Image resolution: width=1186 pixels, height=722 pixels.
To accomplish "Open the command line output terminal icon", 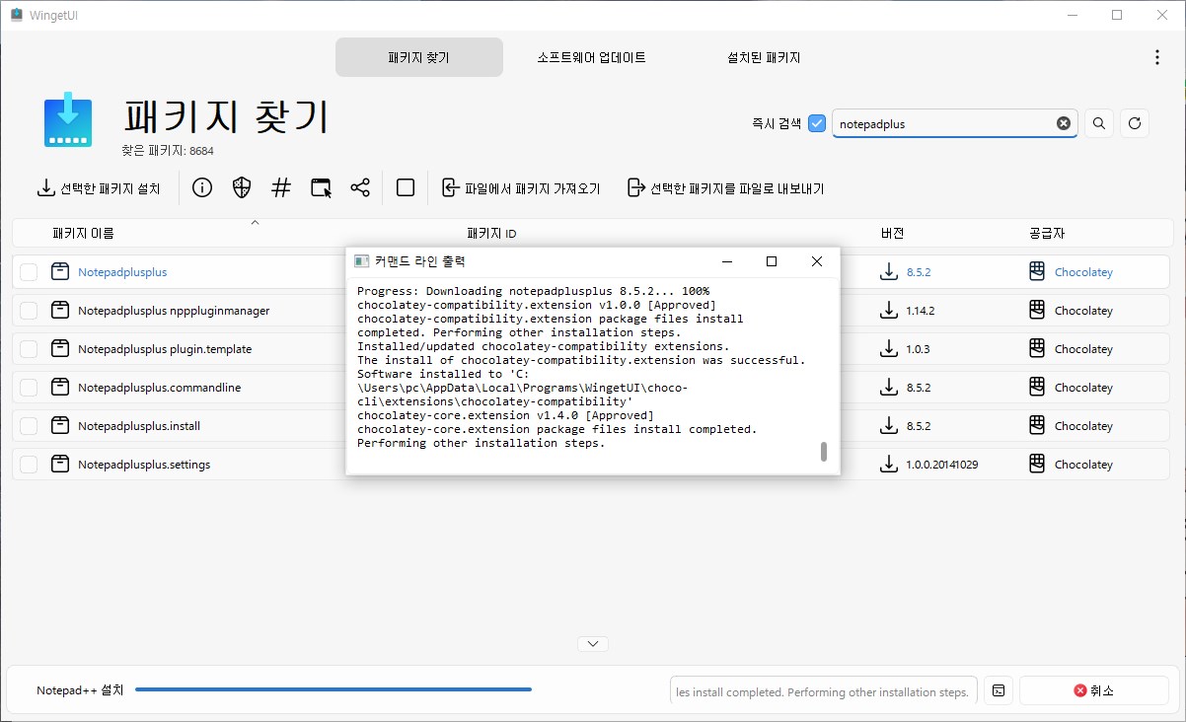I will point(998,690).
